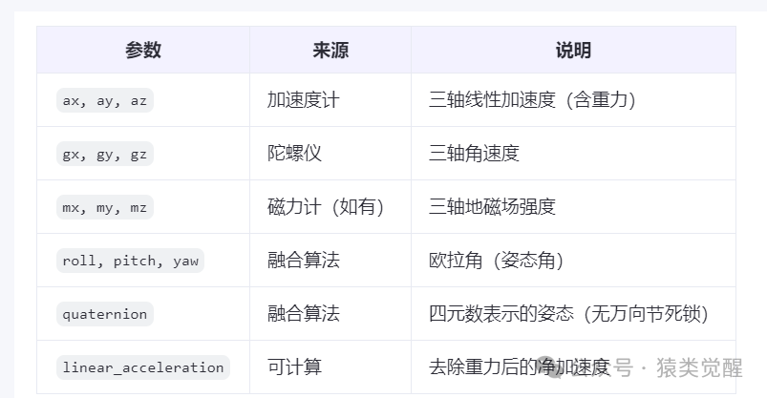Click the 可计算 source cell
Viewport: 767px width, 398px height.
tap(294, 367)
